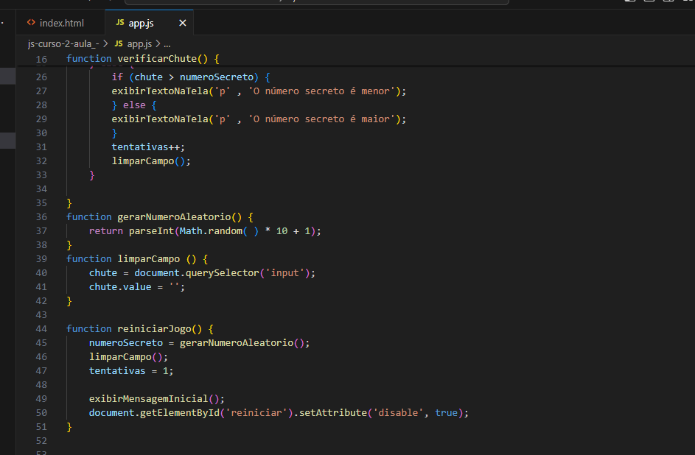The width and height of the screenshot is (695, 455).
Task: Click gerarNumeroAleatorio function name on line 36
Action: 174,217
